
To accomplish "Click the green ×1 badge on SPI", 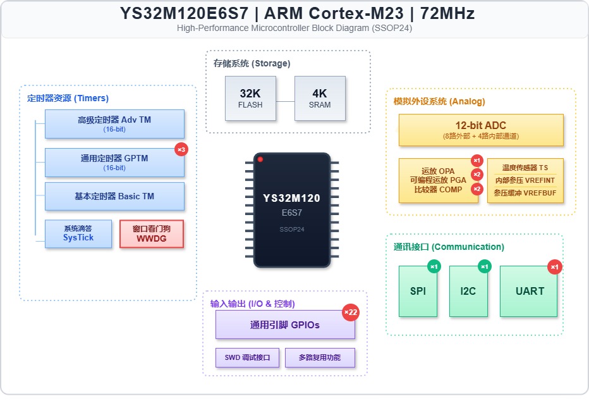I will pyautogui.click(x=434, y=266).
